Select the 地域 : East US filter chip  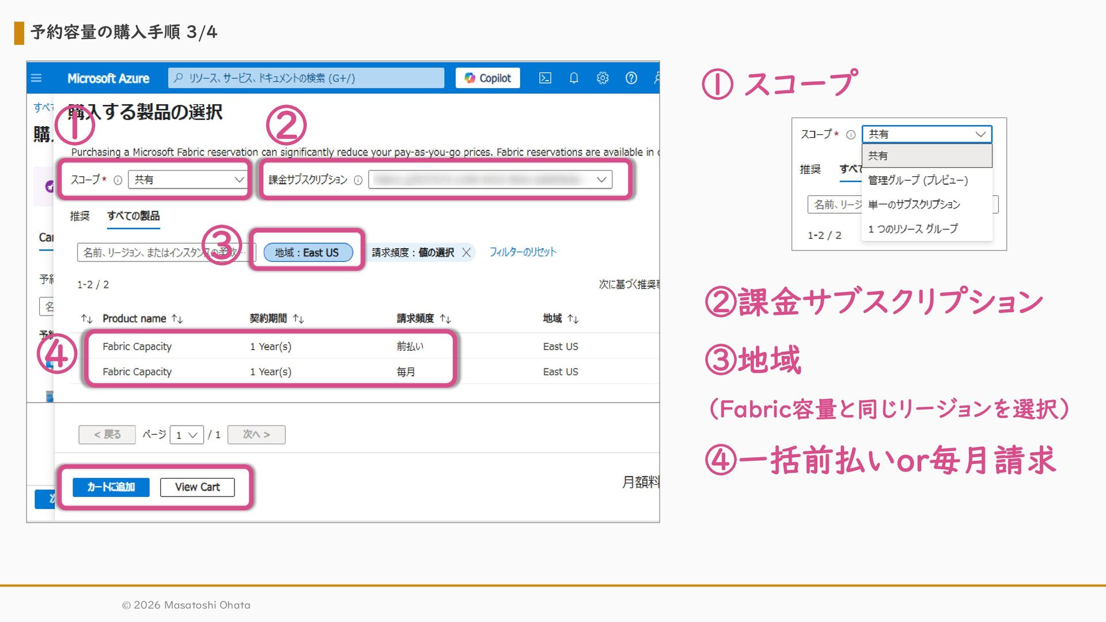(x=308, y=252)
